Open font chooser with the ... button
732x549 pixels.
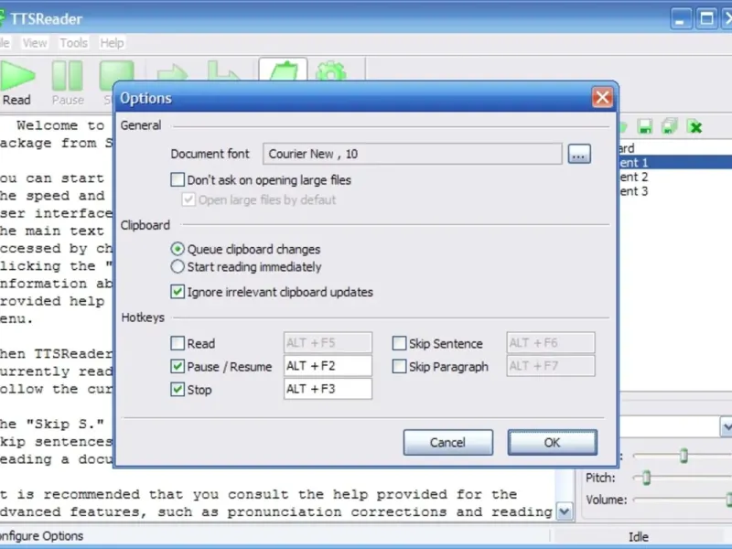pos(579,154)
